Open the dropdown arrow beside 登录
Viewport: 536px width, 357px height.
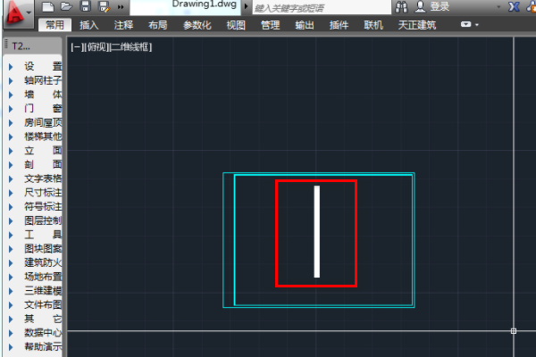(x=498, y=7)
